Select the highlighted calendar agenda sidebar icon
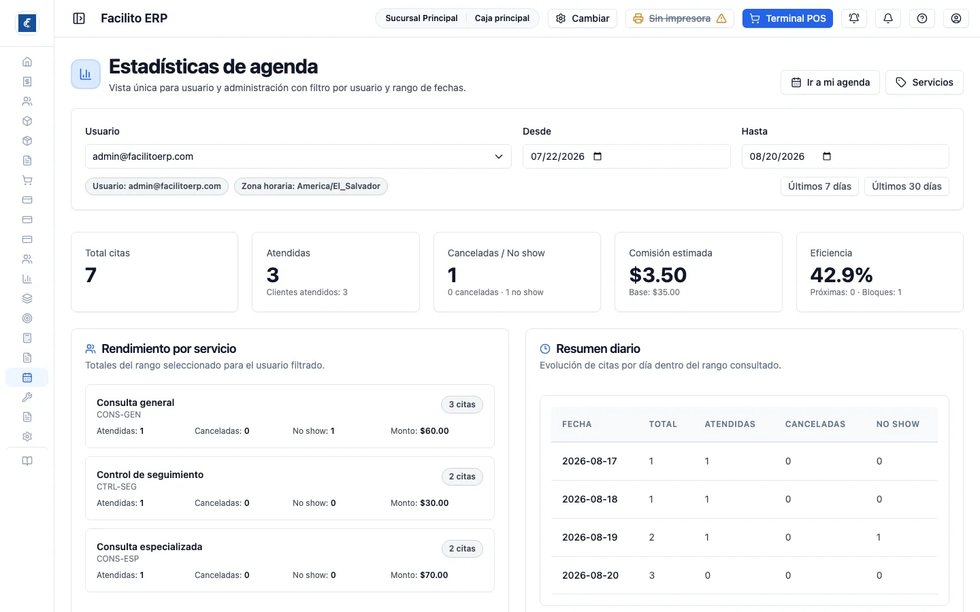980x612 pixels. pyautogui.click(x=27, y=377)
